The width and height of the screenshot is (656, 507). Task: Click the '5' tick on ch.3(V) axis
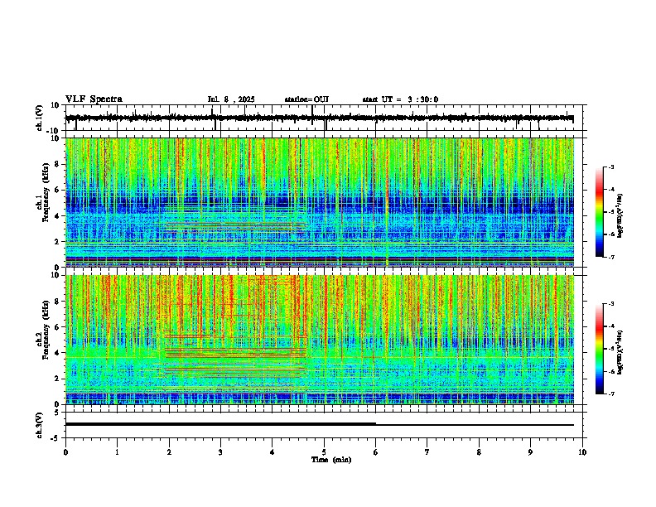click(57, 412)
